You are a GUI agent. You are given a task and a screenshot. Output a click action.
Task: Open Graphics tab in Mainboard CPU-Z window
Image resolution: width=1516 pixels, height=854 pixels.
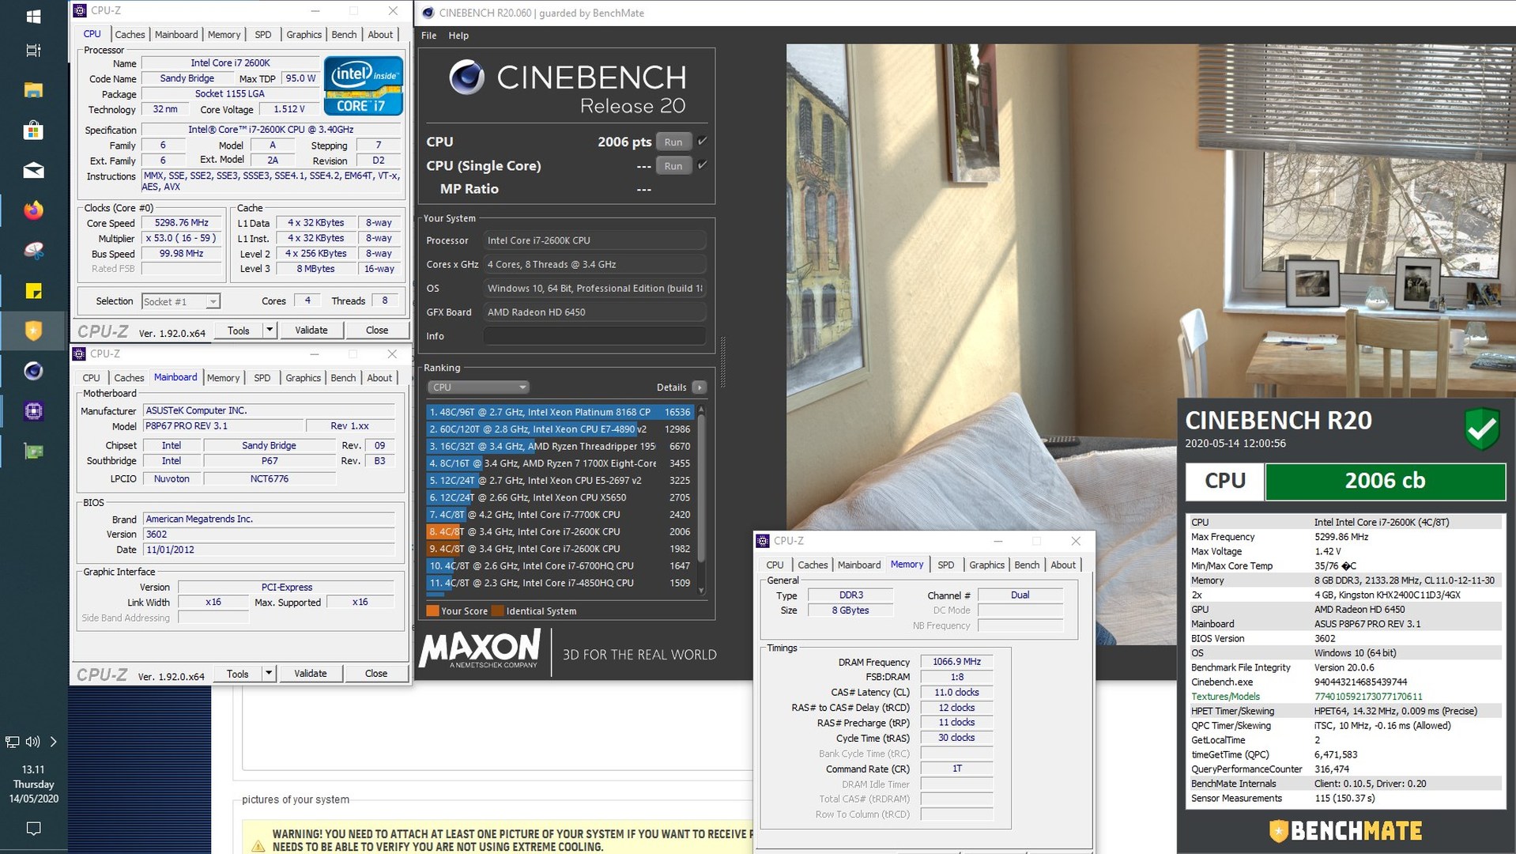(304, 378)
